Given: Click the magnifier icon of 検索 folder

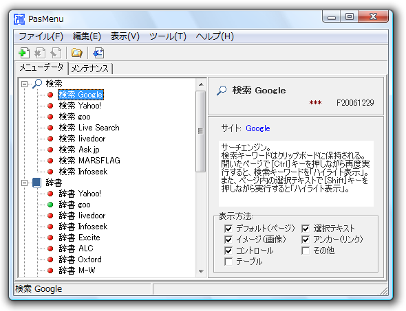Looking at the screenshot, I should click(x=37, y=84).
